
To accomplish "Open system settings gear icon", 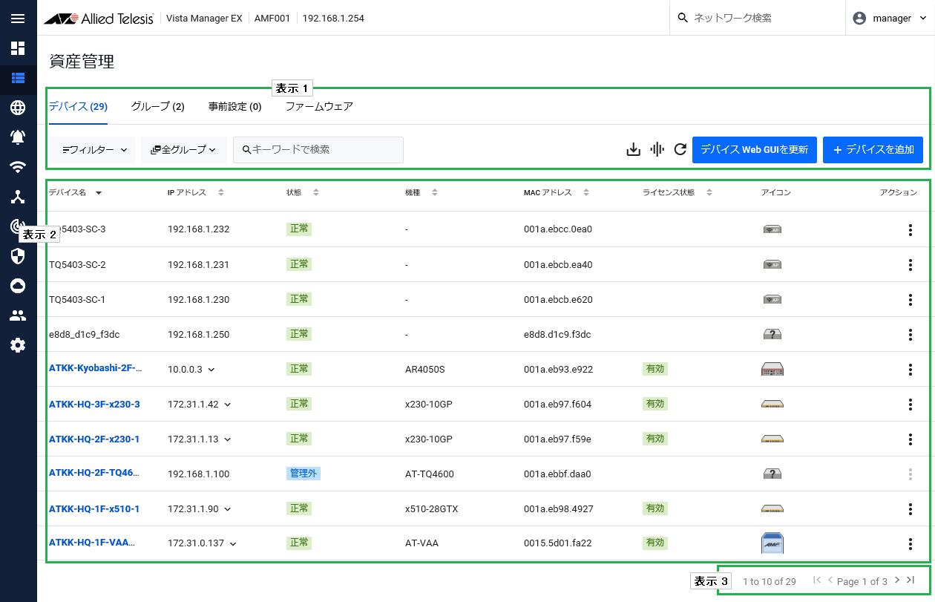I will click(x=18, y=345).
